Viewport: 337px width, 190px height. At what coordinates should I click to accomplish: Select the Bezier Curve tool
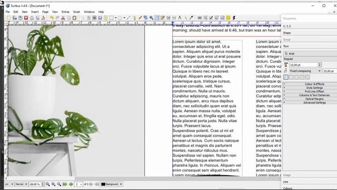(134, 17)
